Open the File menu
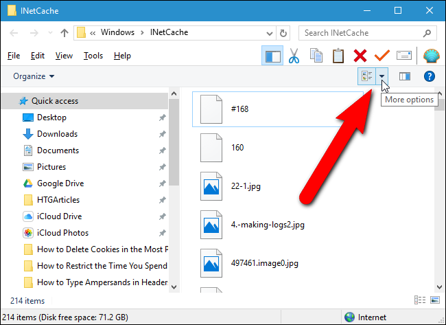This screenshot has height=325, width=446. click(x=14, y=56)
